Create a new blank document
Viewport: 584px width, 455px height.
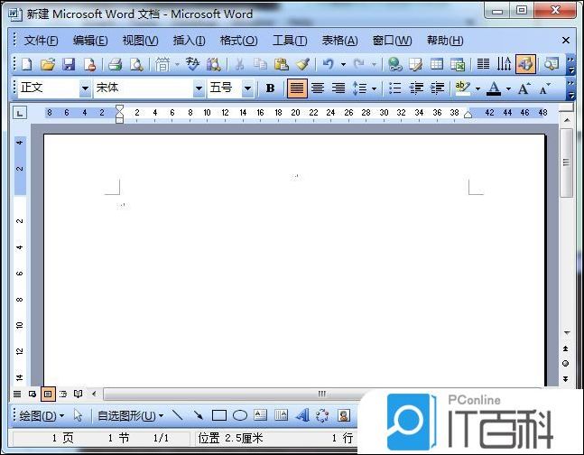click(26, 64)
